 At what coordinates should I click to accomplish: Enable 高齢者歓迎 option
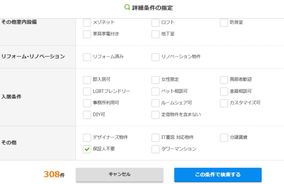pyautogui.click(x=224, y=80)
